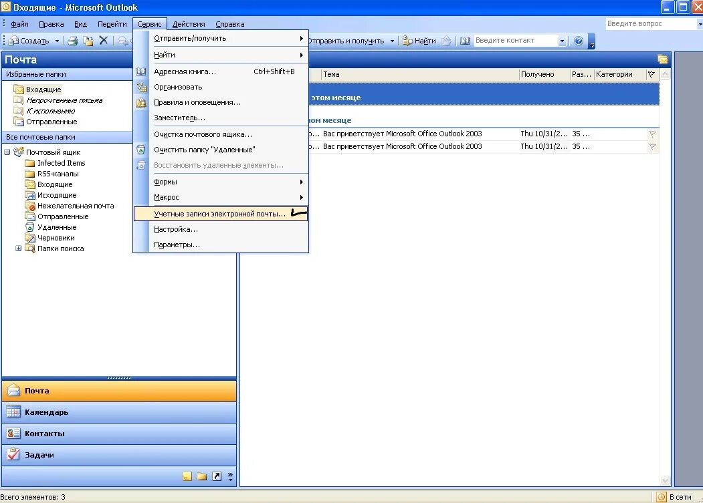The width and height of the screenshot is (703, 503).
Task: Select Учетные записи электронной почты menu item
Action: tap(221, 214)
